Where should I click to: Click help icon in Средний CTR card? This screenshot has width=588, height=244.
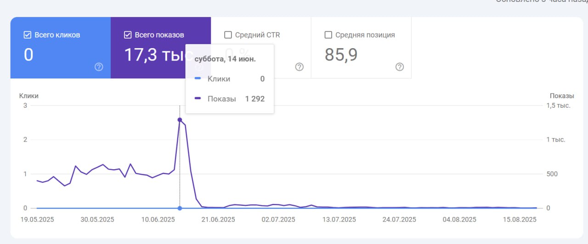pyautogui.click(x=300, y=67)
